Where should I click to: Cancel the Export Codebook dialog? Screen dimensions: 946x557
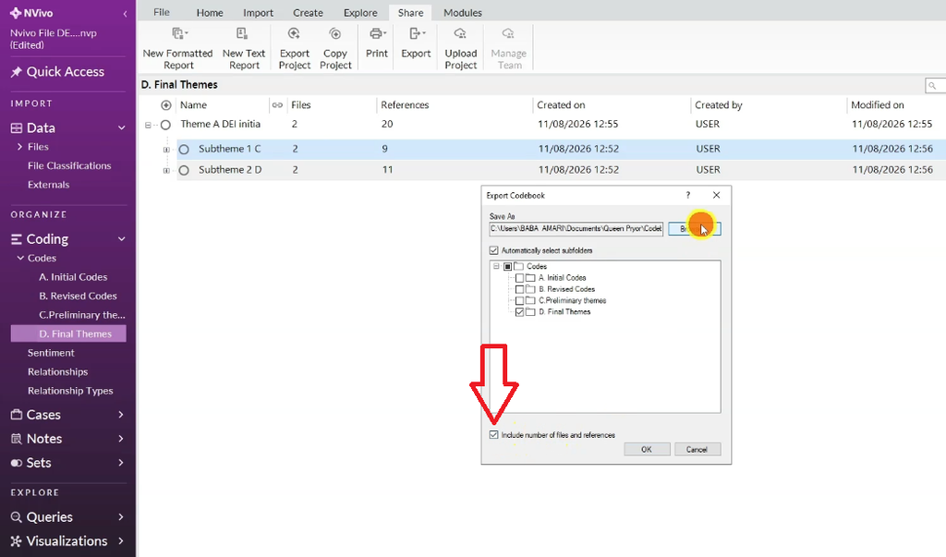pyautogui.click(x=697, y=449)
